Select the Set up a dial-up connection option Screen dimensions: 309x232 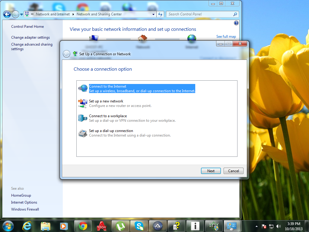(111, 131)
